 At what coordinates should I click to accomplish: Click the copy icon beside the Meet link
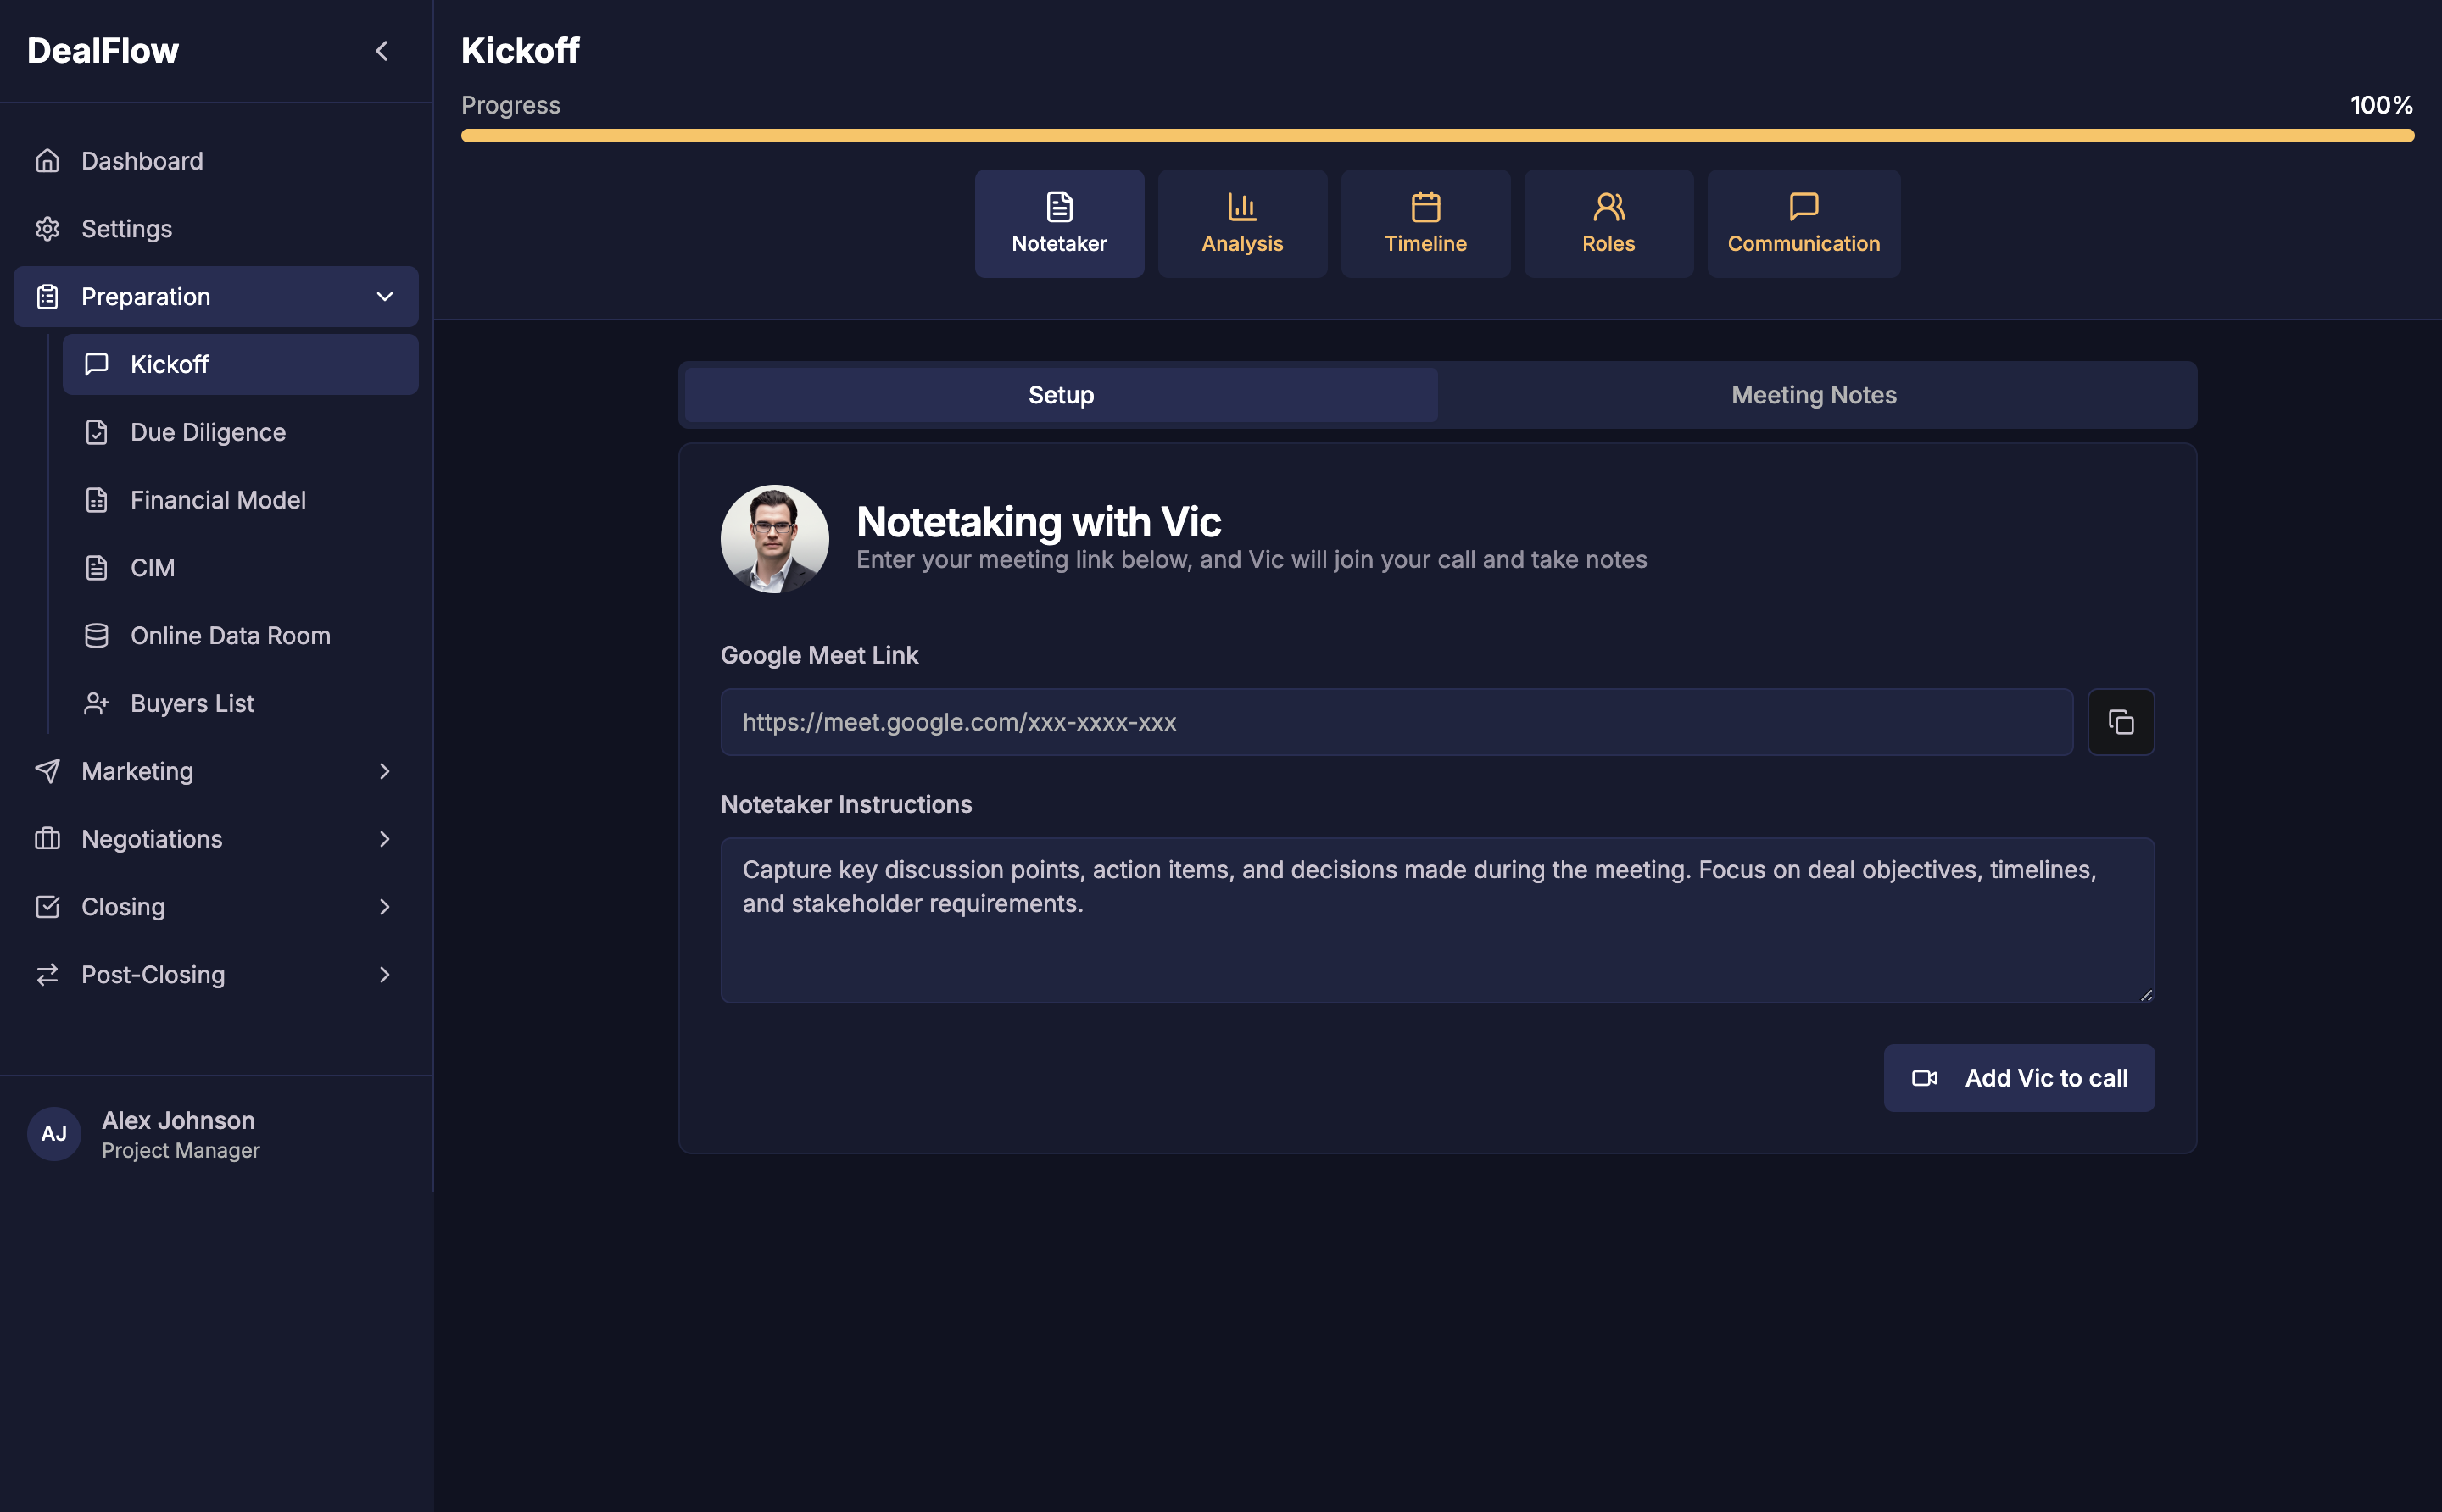click(x=2120, y=721)
